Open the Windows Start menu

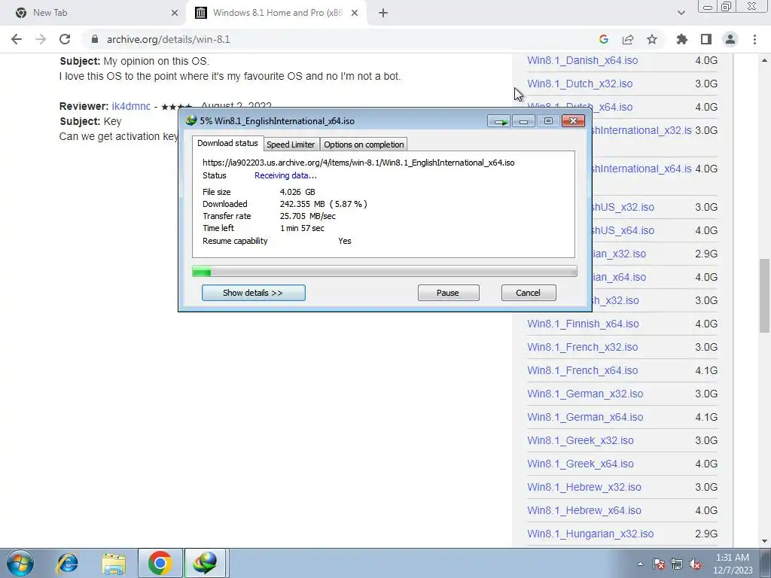point(20,563)
